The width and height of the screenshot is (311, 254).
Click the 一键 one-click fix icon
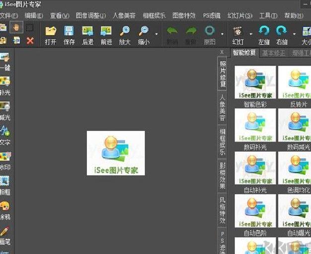[5, 57]
